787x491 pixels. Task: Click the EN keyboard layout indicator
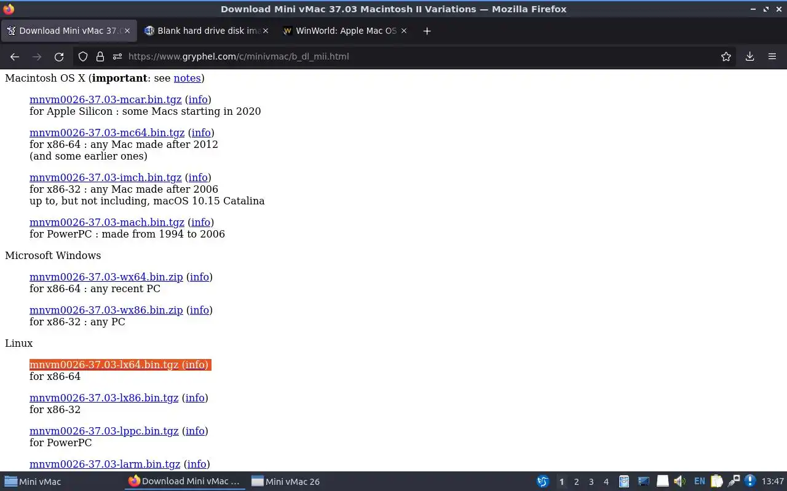pyautogui.click(x=699, y=481)
